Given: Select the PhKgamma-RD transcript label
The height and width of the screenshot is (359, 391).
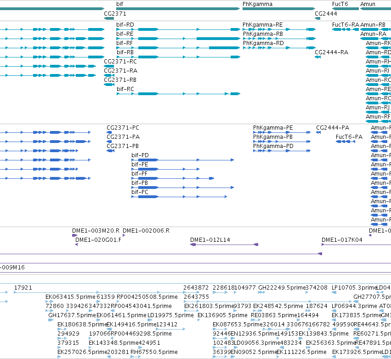Looking at the screenshot, I should coord(263,43).
